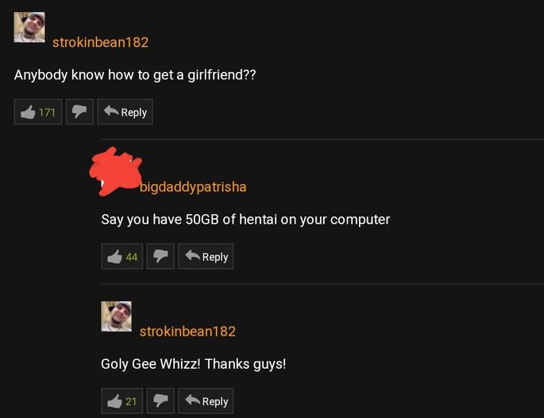
Task: Click the red-scribbled avatar of bigdaddypatrisha
Action: coord(115,171)
